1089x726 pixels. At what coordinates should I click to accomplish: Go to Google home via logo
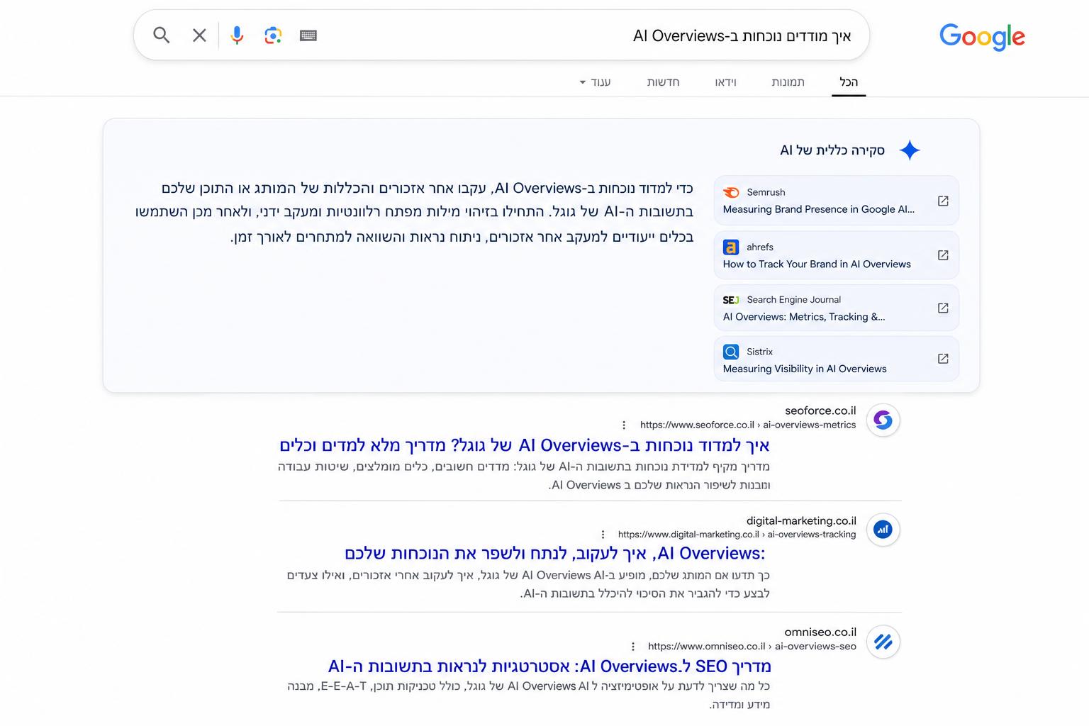982,37
